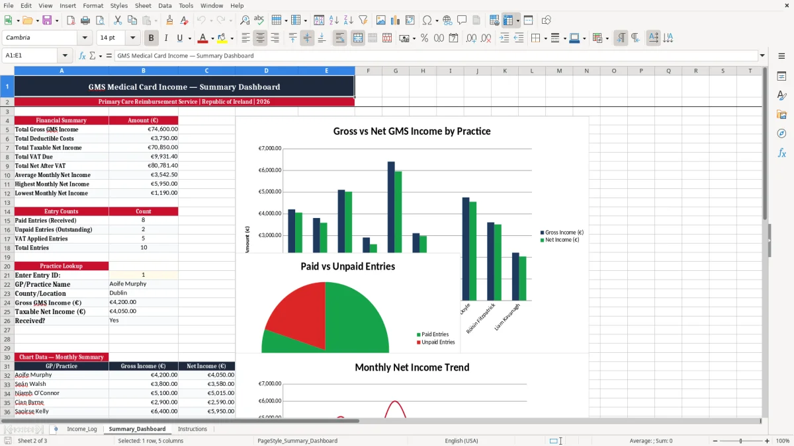794x446 pixels.
Task: Click the Format as Date icon
Action: click(454, 38)
